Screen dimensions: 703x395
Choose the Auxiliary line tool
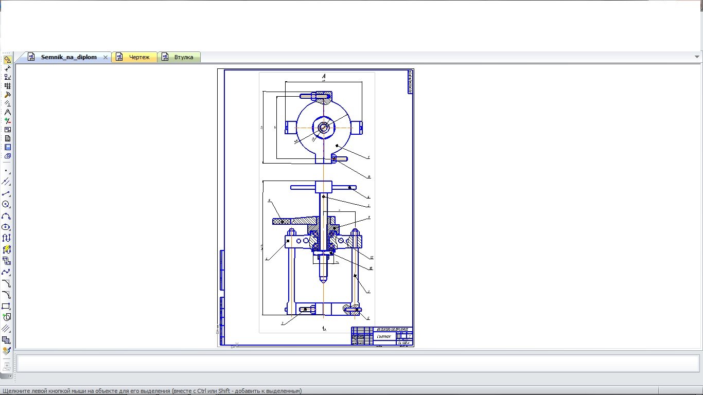pos(6,182)
